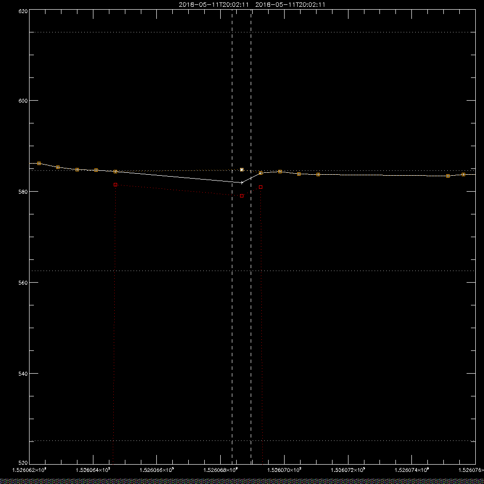
Task: Pick the rightmost red square data point
Action: [260, 187]
